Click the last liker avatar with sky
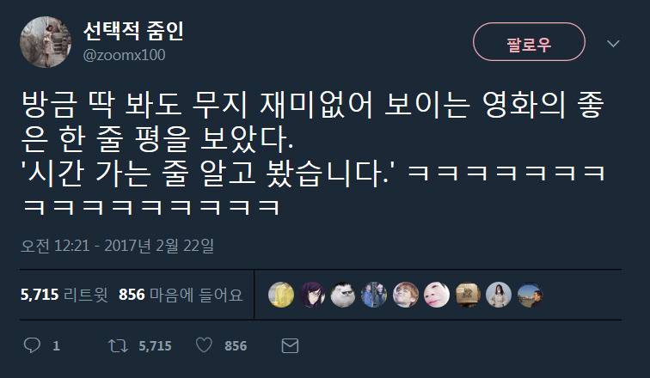 tap(530, 295)
